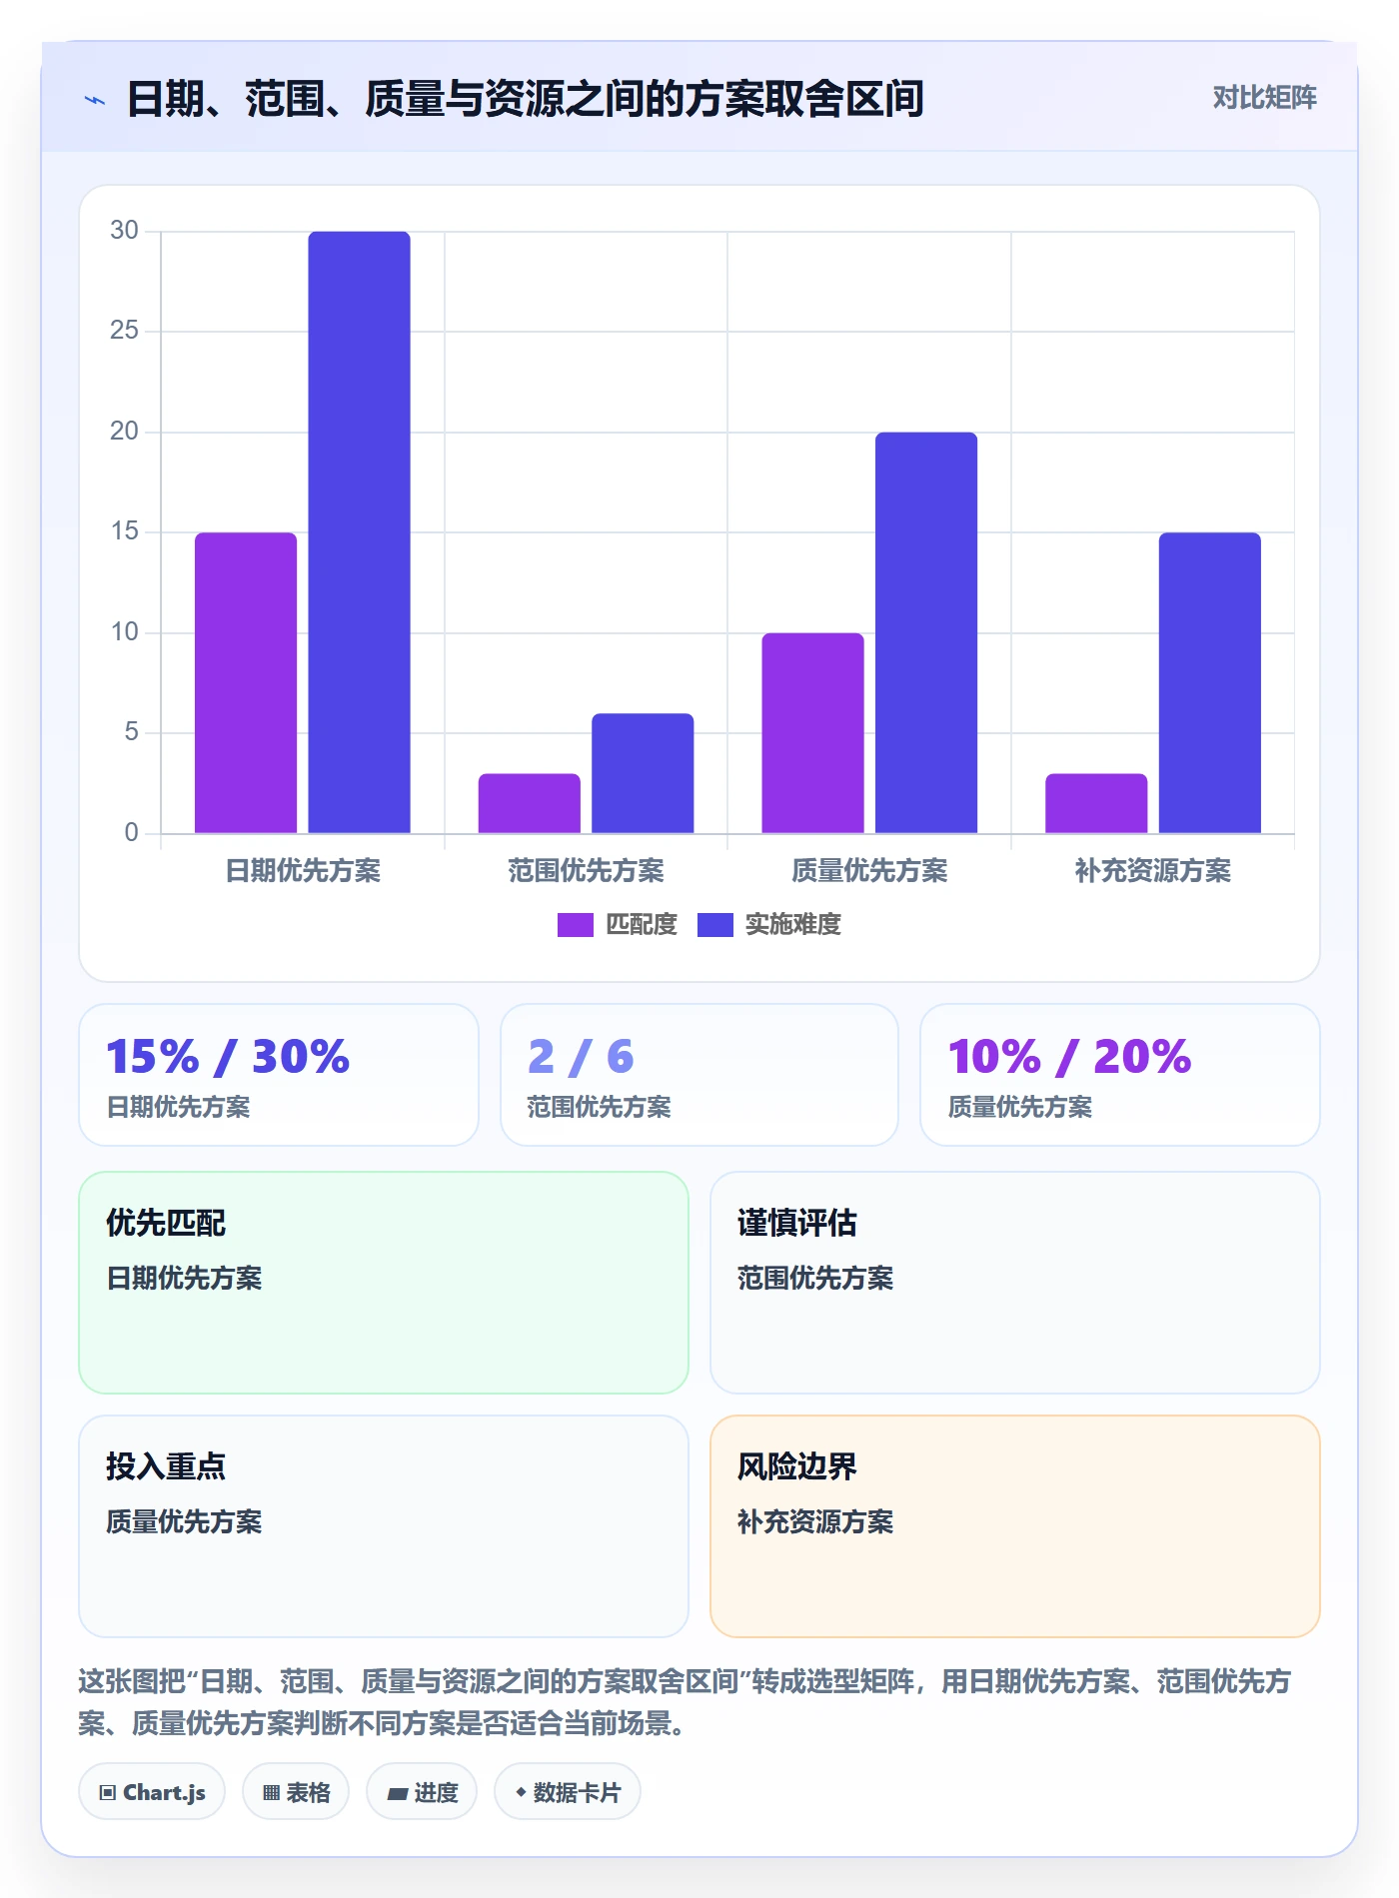This screenshot has height=1898, width=1399.
Task: Click the lightning icon beside the title
Action: 95,100
